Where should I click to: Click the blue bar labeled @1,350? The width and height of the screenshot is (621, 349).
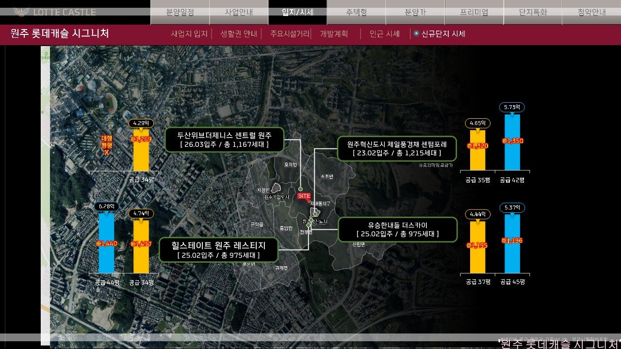(512, 143)
